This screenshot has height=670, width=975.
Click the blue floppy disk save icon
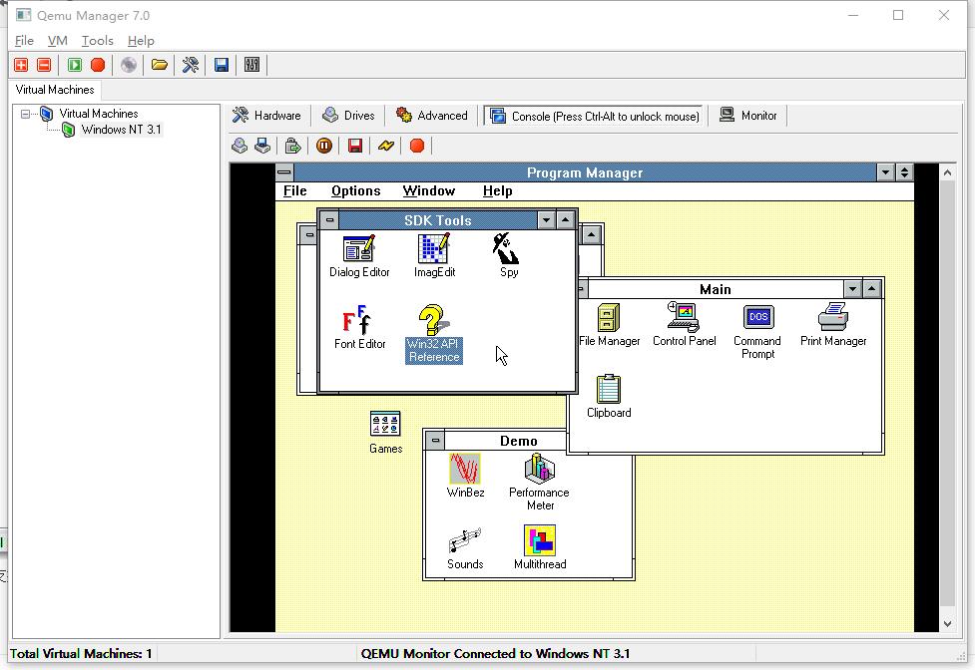coord(222,65)
